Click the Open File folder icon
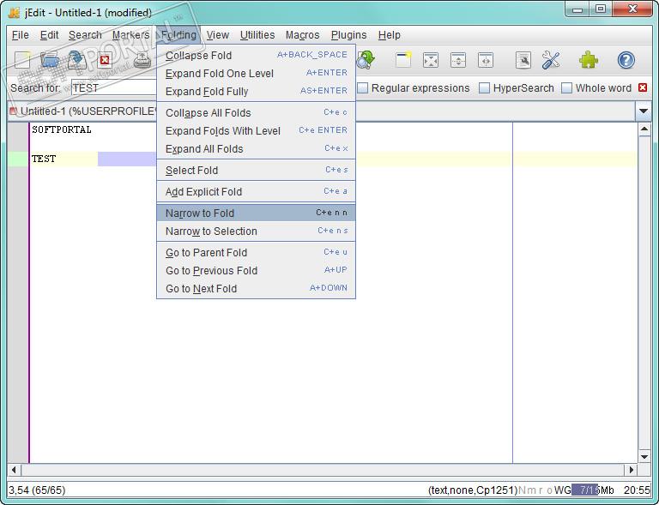 coord(49,60)
